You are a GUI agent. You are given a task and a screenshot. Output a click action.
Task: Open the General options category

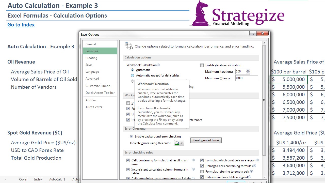pos(100,44)
